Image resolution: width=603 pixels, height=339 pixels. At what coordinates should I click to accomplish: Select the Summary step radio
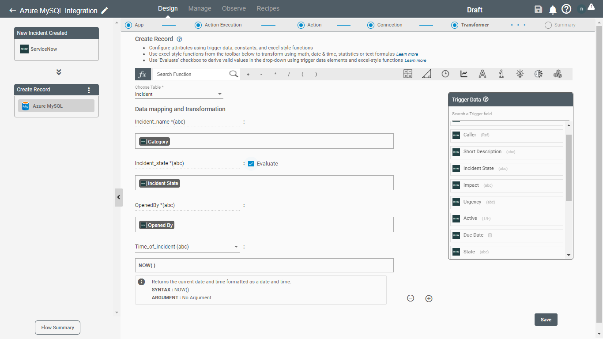click(x=548, y=25)
